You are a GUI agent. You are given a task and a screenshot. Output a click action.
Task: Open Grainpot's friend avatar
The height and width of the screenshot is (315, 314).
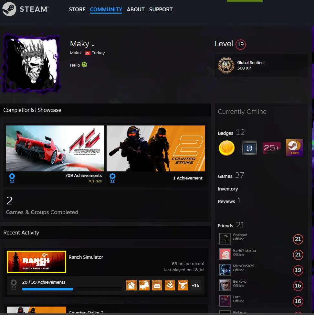(225, 239)
